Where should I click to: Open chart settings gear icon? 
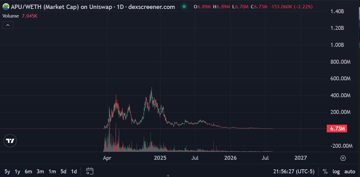(343, 158)
